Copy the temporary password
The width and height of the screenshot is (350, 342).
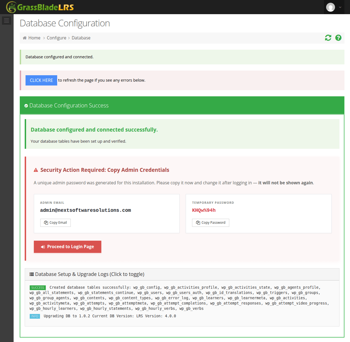211,223
